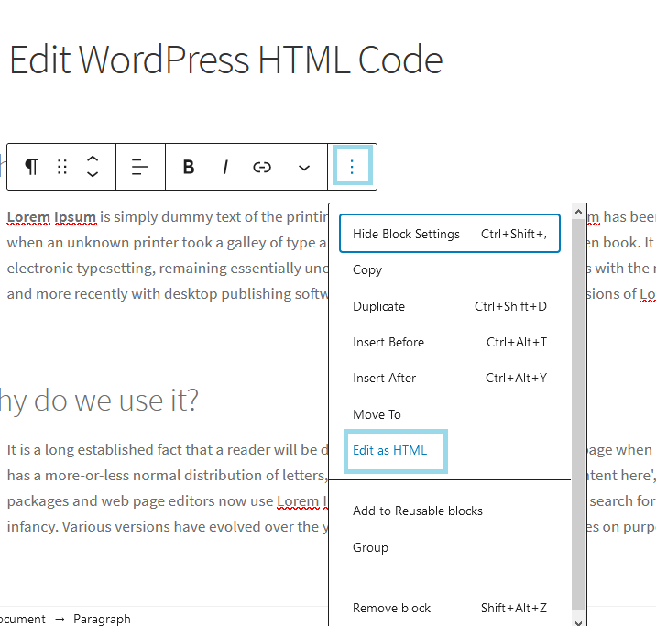
Task: Click the block menu scrollbar thumb
Action: tap(579, 413)
